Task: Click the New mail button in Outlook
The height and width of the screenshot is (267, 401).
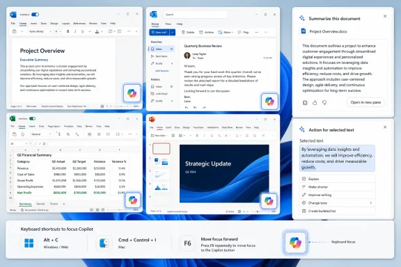Action: click(x=159, y=33)
